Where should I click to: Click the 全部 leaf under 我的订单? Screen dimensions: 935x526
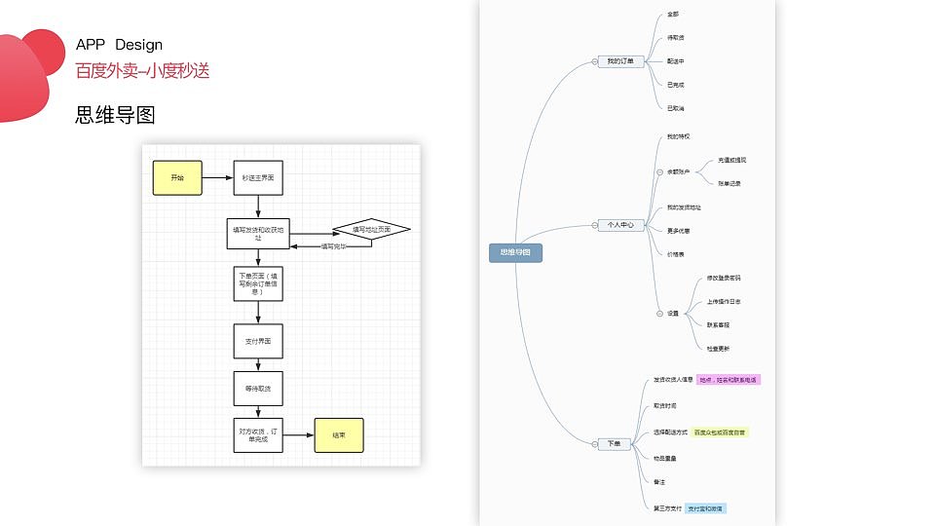click(673, 15)
